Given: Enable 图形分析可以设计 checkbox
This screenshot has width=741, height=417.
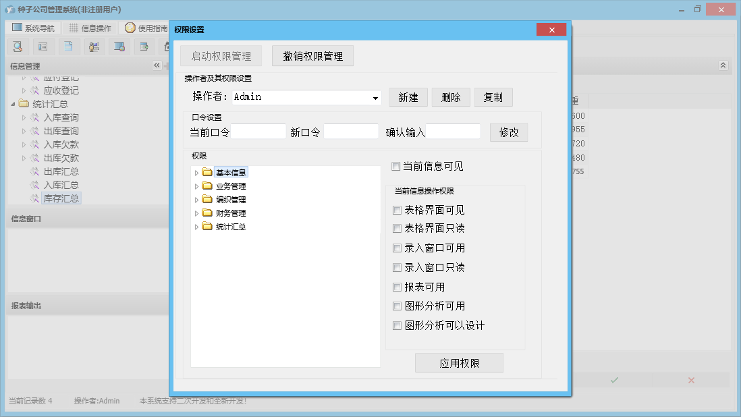Looking at the screenshot, I should click(x=397, y=325).
